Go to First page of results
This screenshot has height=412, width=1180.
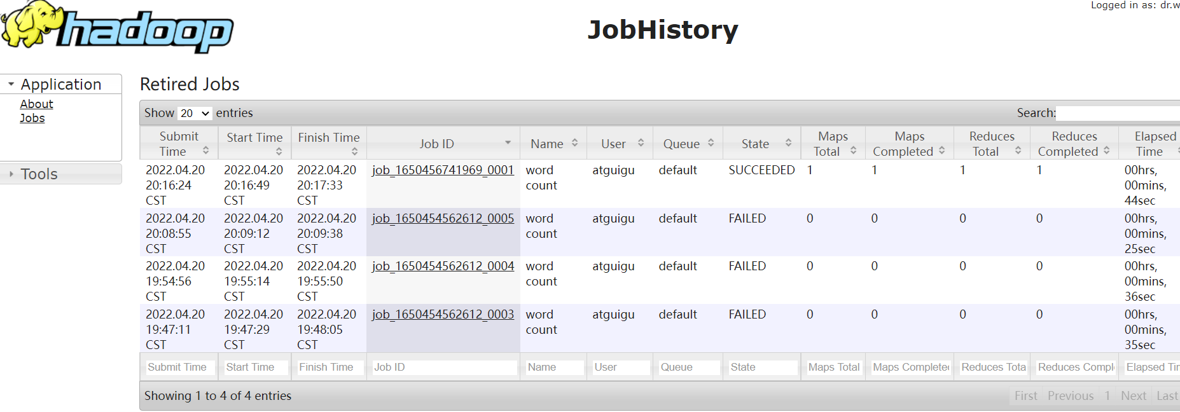1025,396
